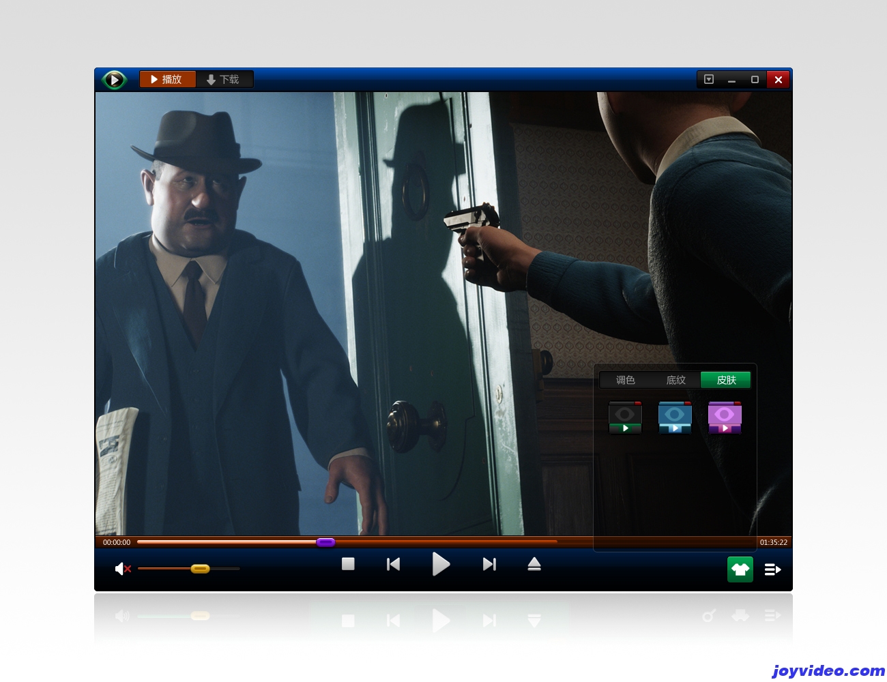Maximize the player window

click(755, 79)
